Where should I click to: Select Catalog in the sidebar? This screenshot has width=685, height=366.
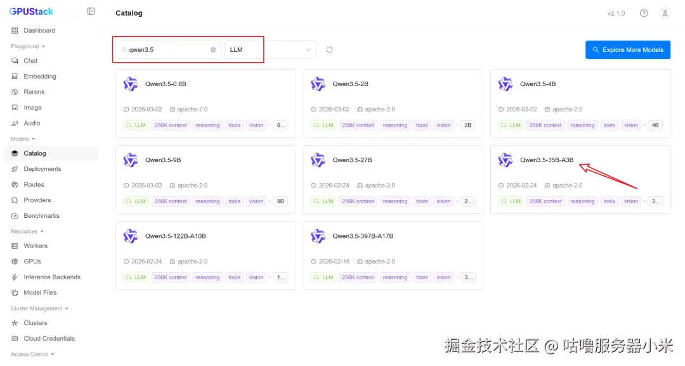[x=51, y=153]
